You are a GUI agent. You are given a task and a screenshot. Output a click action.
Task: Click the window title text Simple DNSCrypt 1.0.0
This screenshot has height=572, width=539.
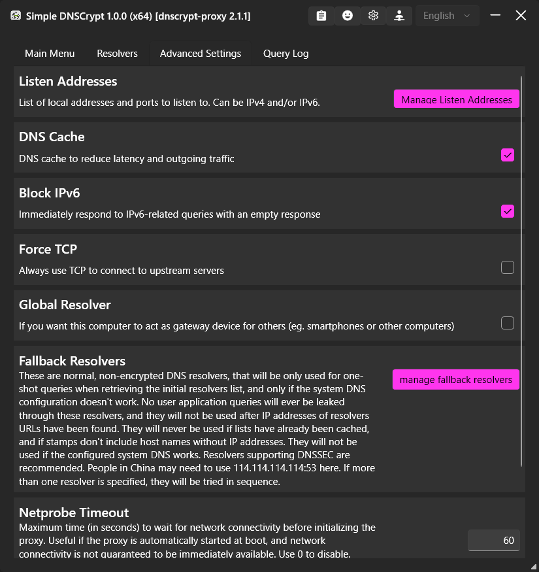pyautogui.click(x=139, y=16)
